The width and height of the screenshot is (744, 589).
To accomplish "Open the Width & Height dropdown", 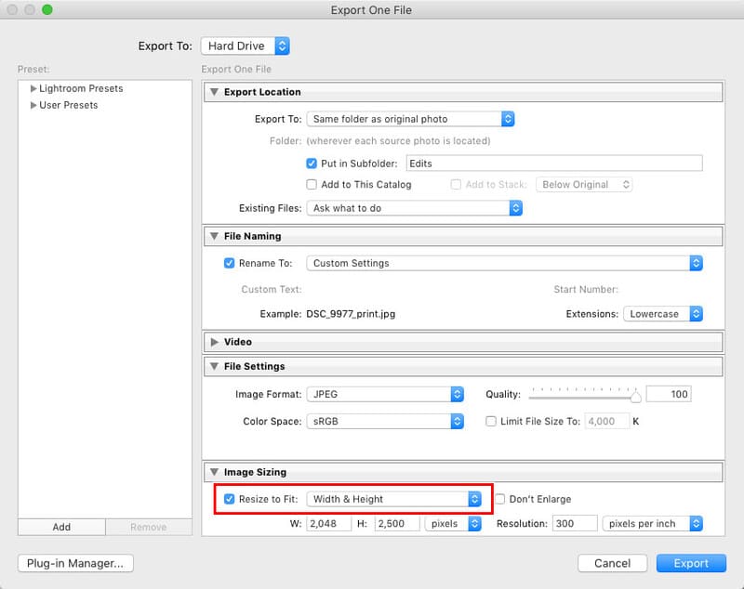I will (x=393, y=499).
